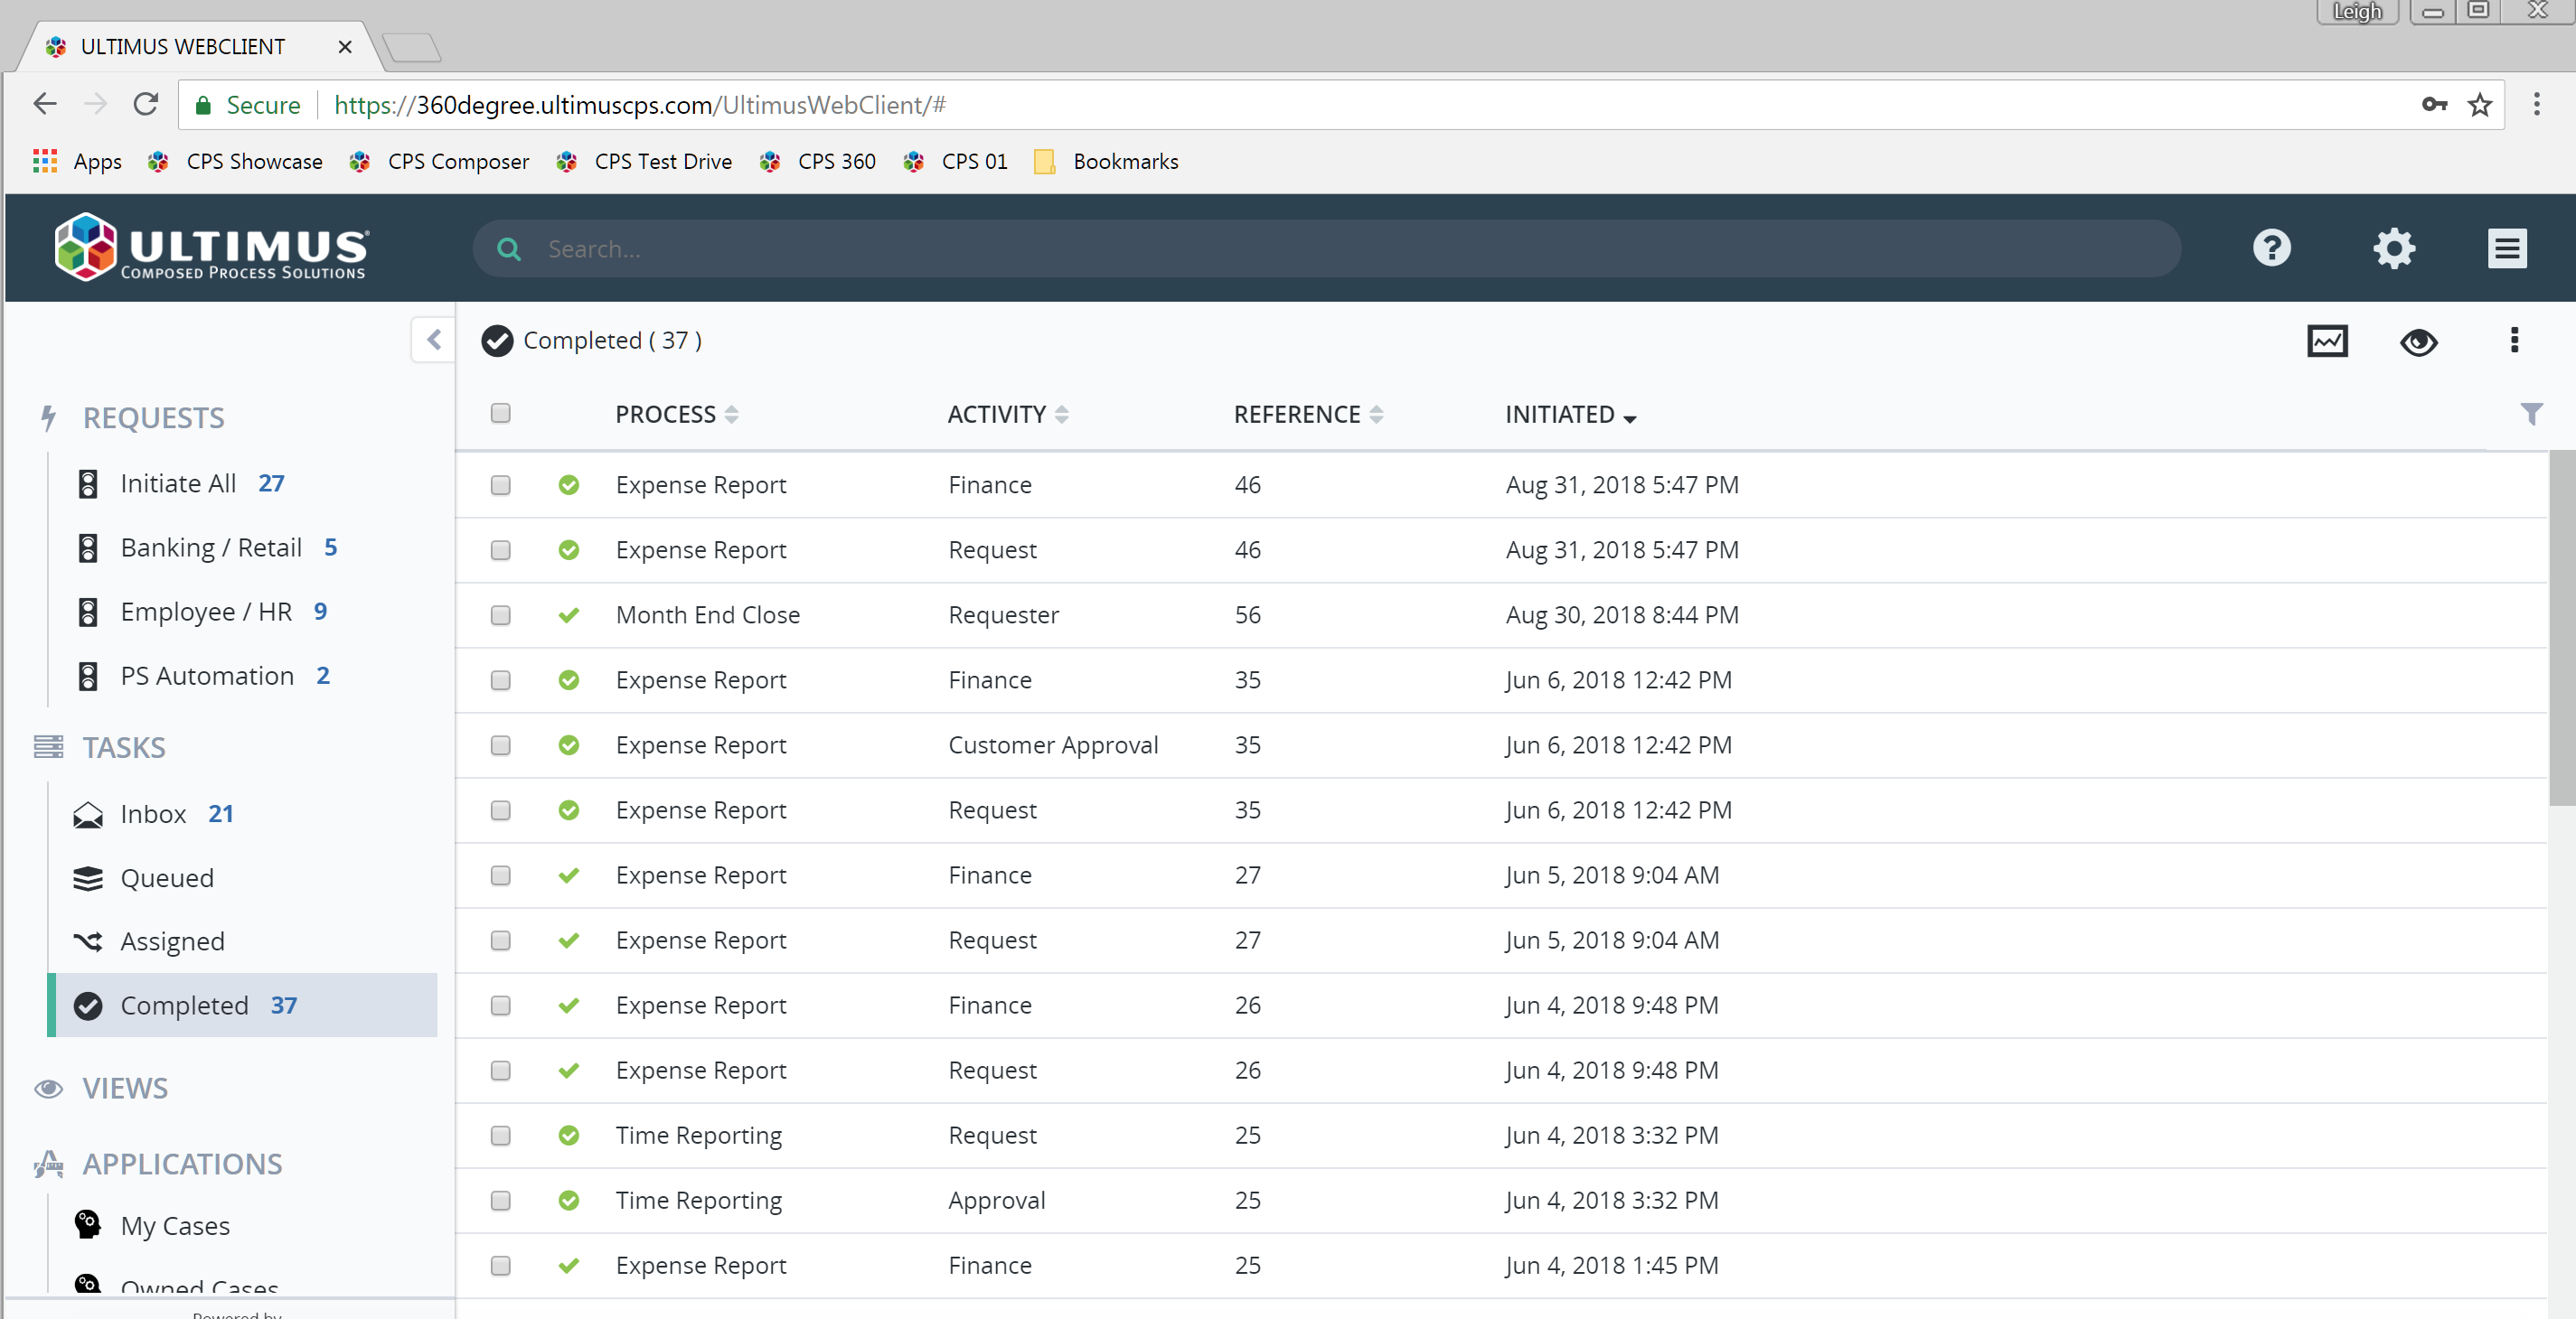
Task: Click the Applications section icon
Action: tap(48, 1165)
